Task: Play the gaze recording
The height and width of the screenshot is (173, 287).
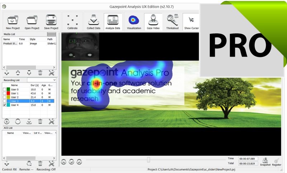Action: pos(71,162)
